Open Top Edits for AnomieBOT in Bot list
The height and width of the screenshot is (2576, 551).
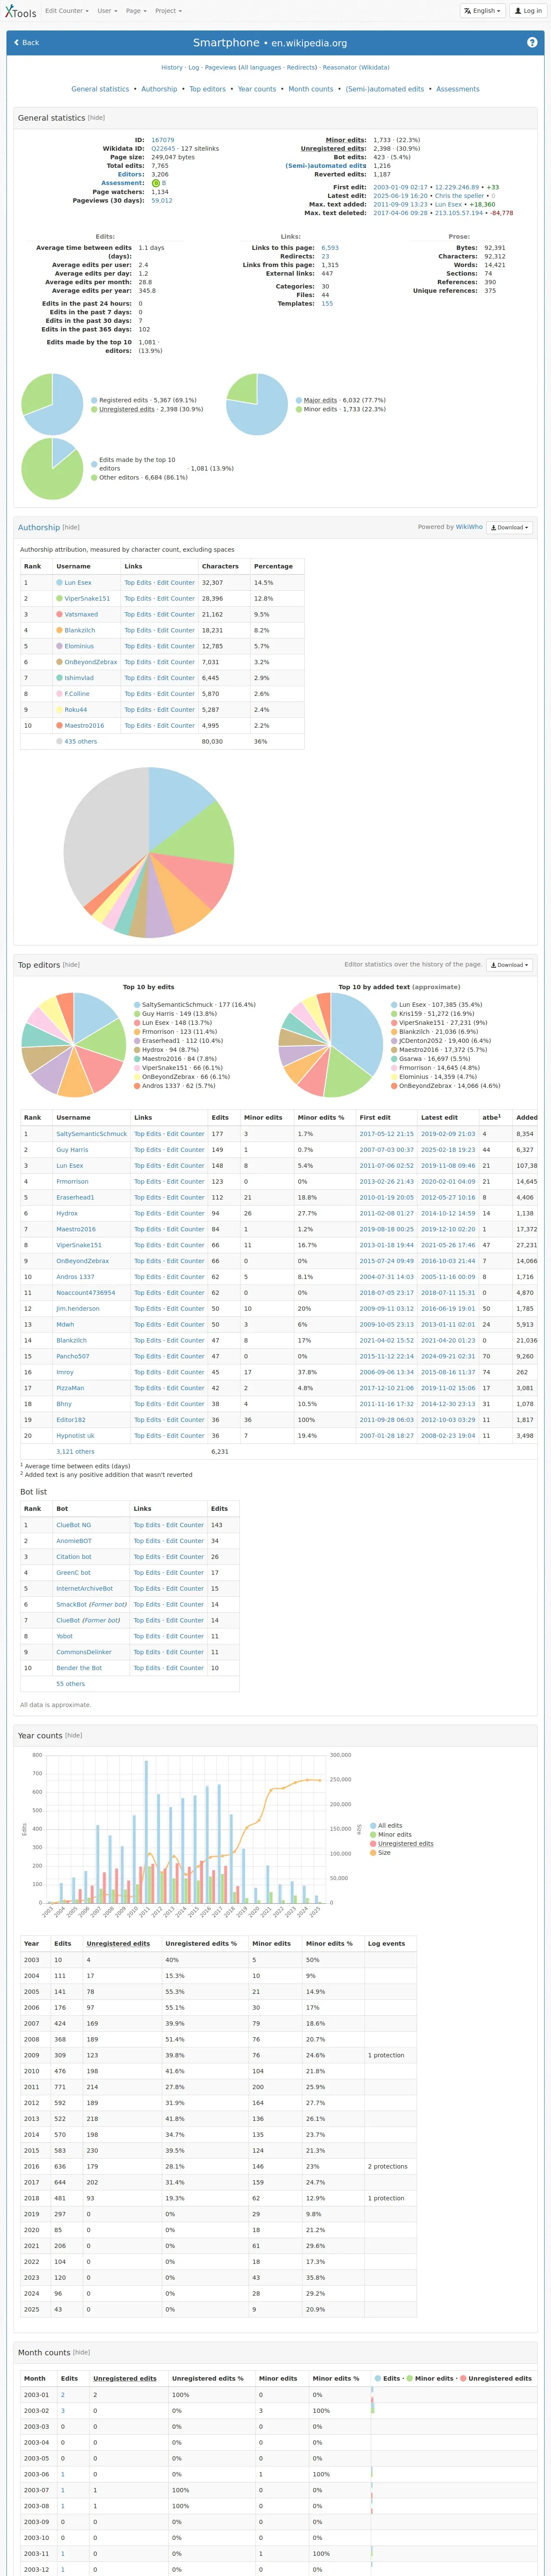click(x=147, y=1541)
